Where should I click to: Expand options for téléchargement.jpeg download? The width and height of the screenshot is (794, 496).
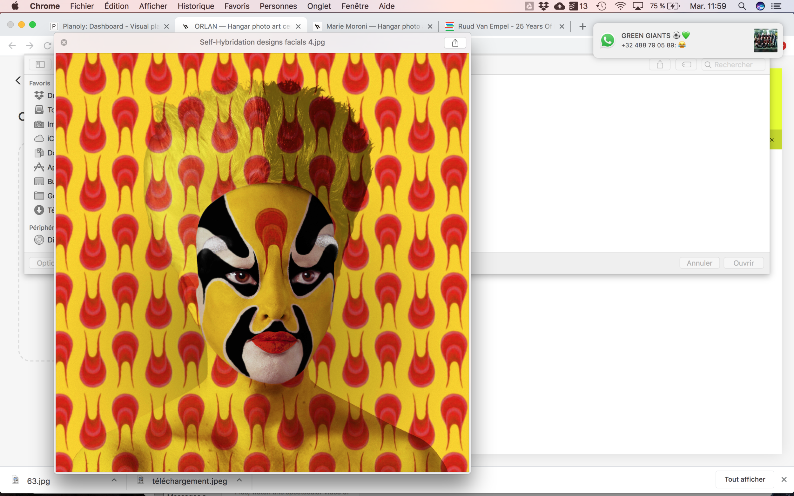239,480
